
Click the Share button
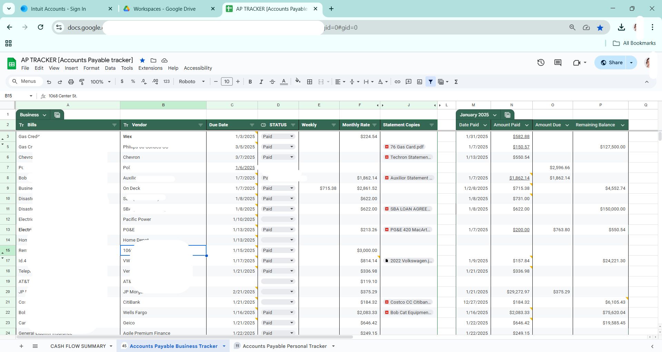coord(611,62)
